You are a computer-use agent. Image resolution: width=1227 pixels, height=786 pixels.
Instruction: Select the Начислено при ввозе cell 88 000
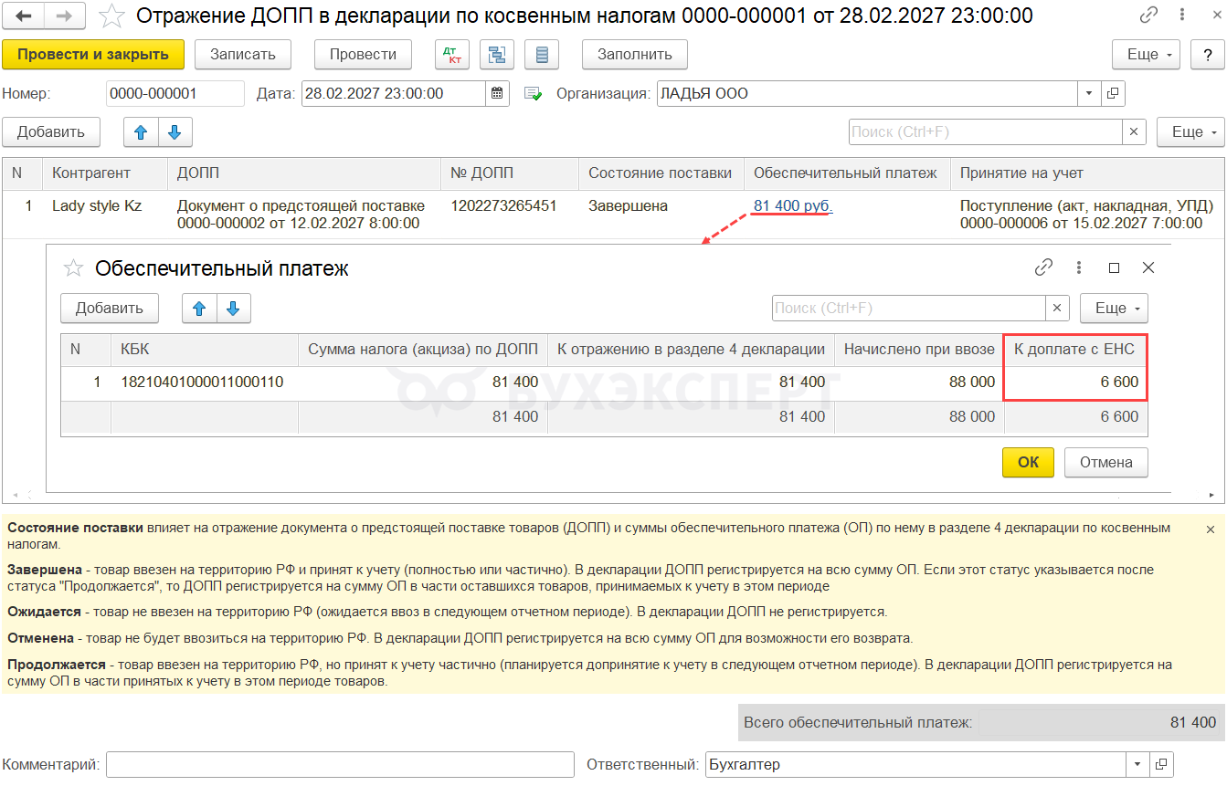[919, 383]
